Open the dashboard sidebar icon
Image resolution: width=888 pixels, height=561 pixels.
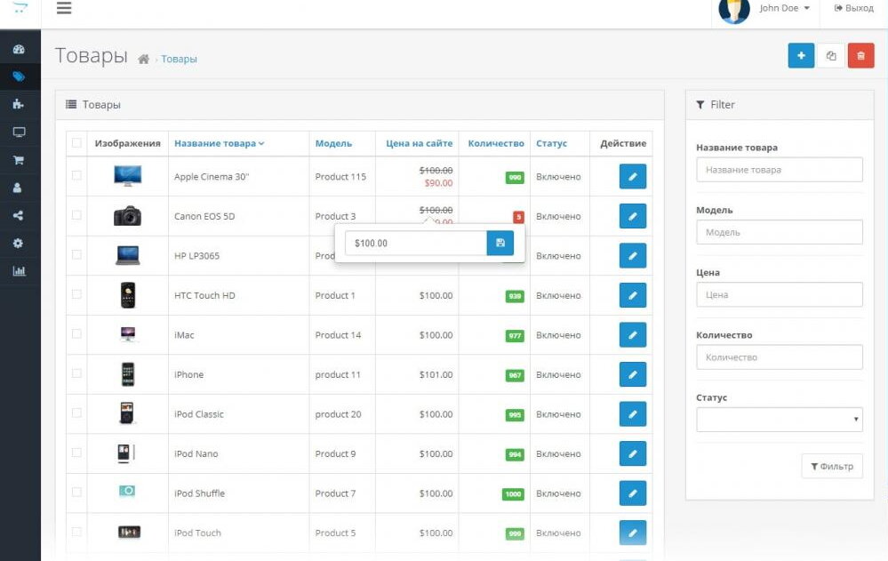[x=19, y=49]
